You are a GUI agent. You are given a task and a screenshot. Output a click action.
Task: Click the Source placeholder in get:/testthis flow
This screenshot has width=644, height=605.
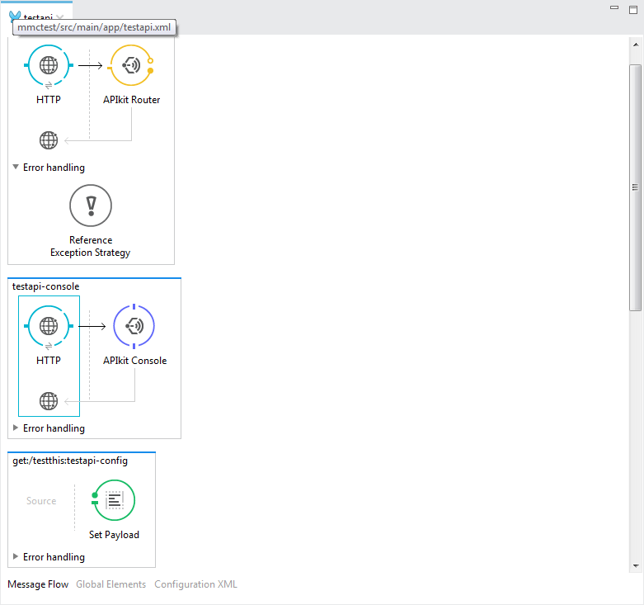[41, 501]
